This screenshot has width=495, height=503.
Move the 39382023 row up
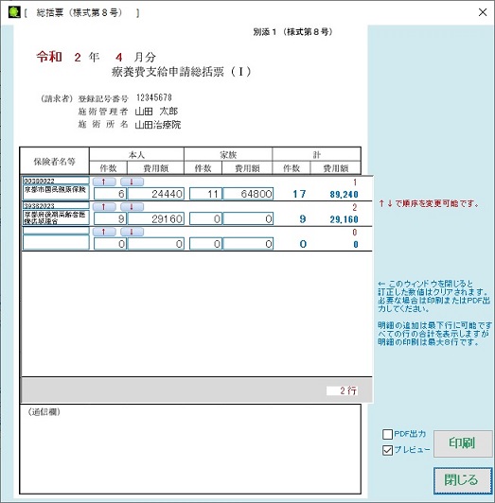coord(104,207)
